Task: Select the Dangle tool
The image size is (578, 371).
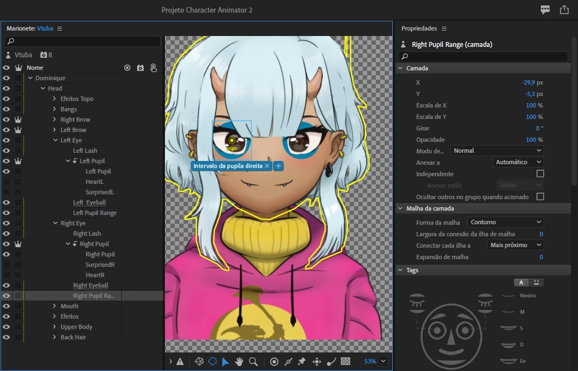Action: (331, 361)
